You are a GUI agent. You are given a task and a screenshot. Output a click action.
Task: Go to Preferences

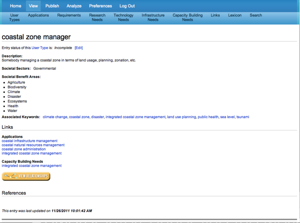click(100, 6)
